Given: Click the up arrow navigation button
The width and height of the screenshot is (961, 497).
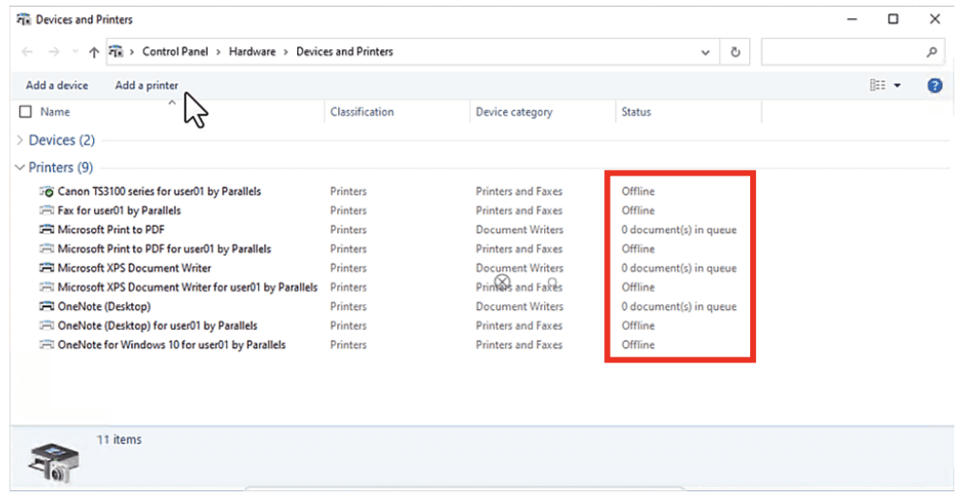Looking at the screenshot, I should point(93,52).
